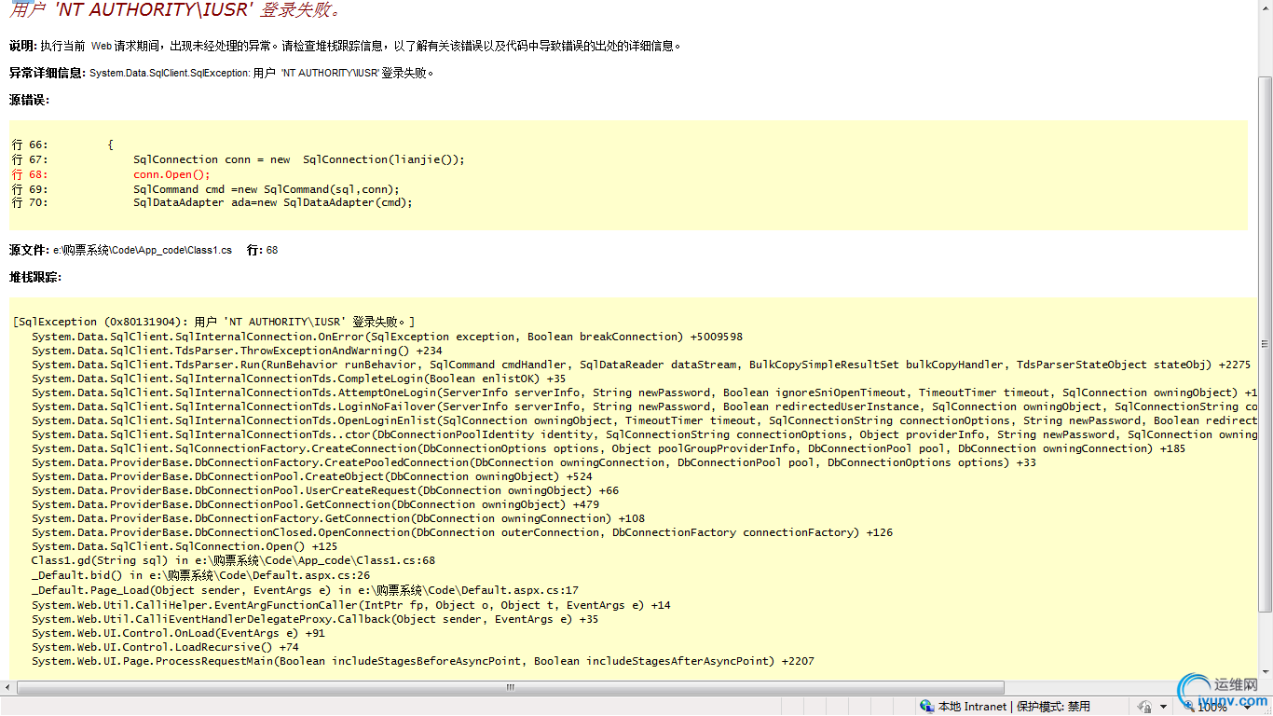
Task: Click the '堆栈跟踪:' heading
Action: coord(35,277)
